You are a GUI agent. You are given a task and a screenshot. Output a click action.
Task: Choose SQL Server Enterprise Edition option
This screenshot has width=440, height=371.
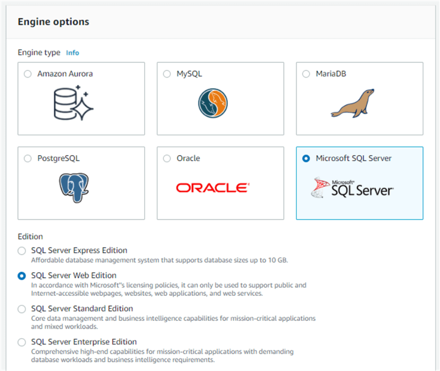[x=22, y=342]
